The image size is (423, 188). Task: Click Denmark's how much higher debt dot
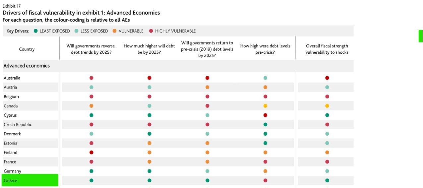click(x=150, y=134)
